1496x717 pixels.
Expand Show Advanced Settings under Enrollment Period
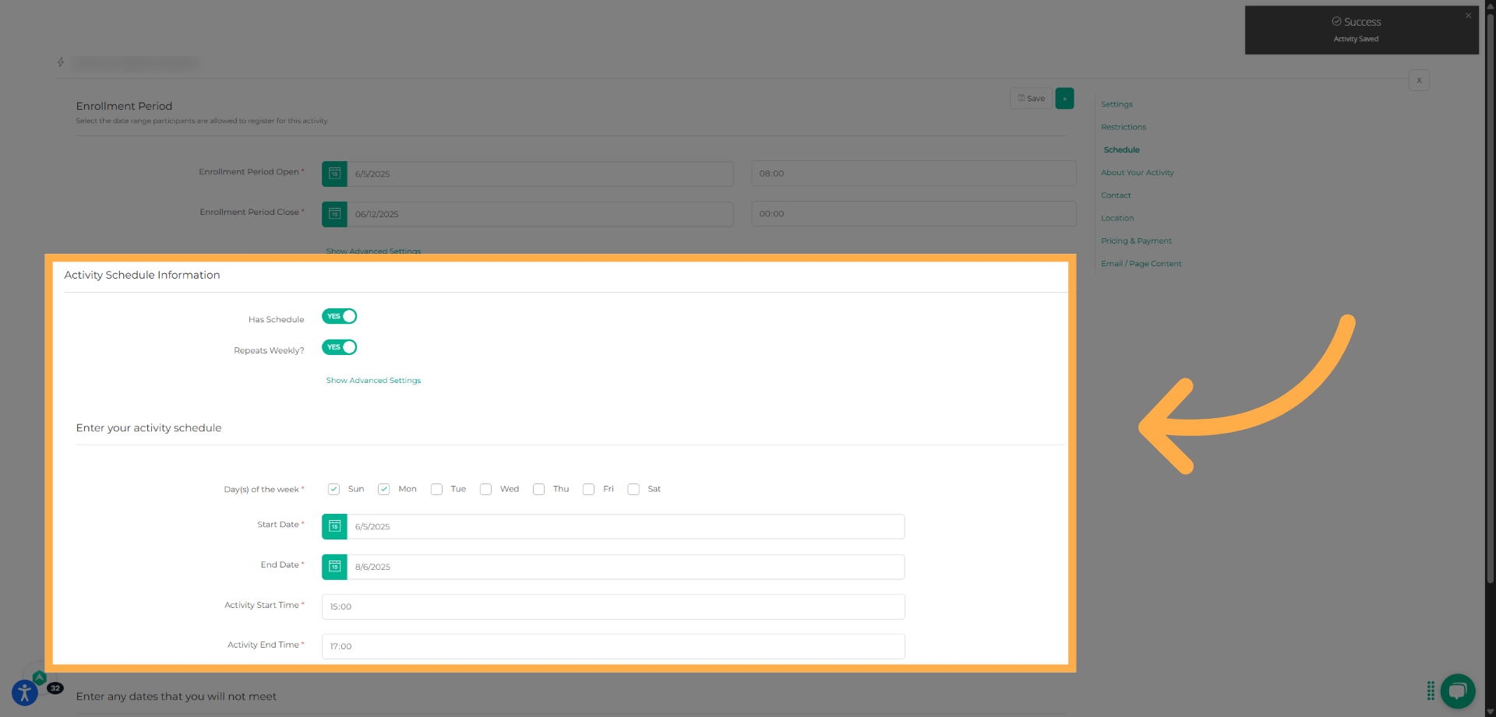tap(373, 251)
